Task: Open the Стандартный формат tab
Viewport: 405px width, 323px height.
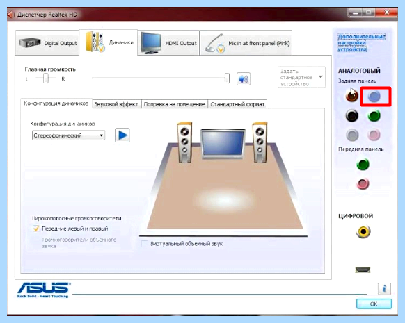Action: click(x=237, y=104)
